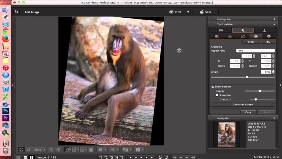The image size is (282, 159).
Task: Click the zoom in plus icon
Action: point(58,150)
